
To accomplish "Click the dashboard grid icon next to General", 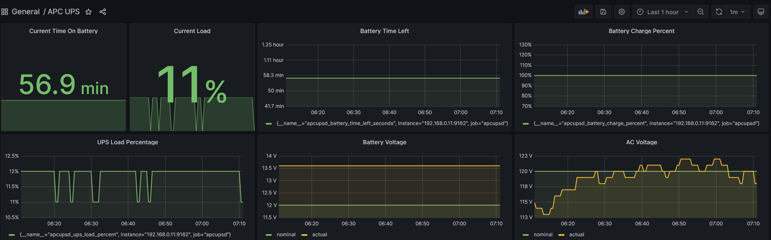I will click(x=5, y=12).
